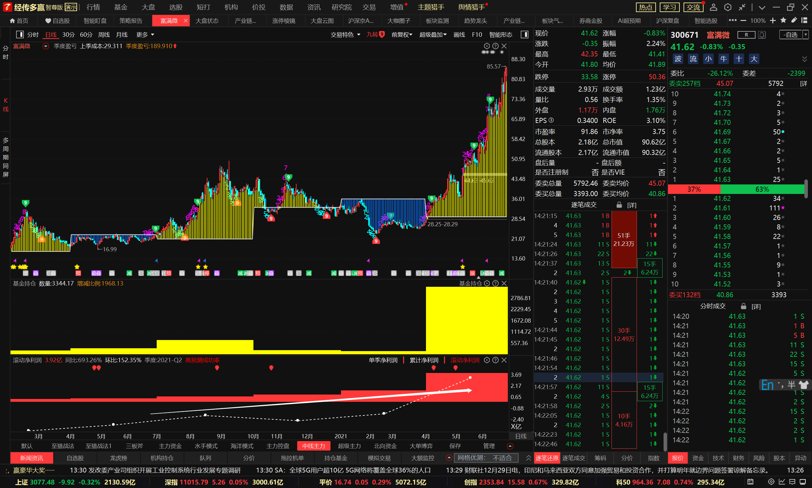Click the red circle icon after 管理
The image size is (812, 488).
510,446
